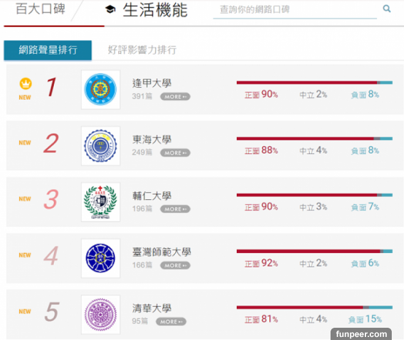Expand MORE for 輔仁大學
The image size is (404, 340).
point(175,209)
